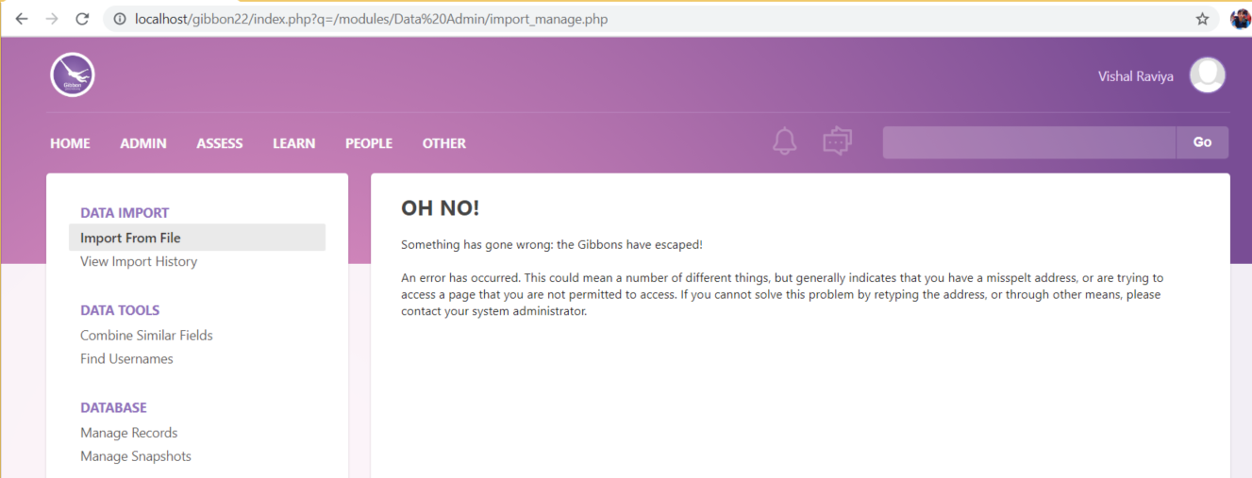This screenshot has height=478, width=1252.
Task: Click the browser back arrow
Action: coord(22,19)
